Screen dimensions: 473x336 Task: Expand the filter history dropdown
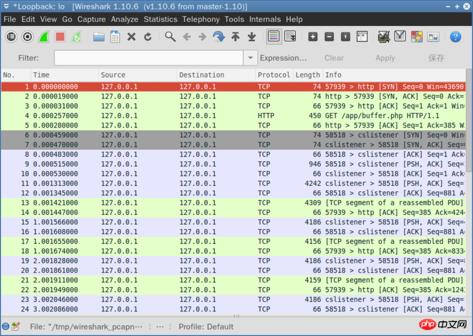coord(250,58)
